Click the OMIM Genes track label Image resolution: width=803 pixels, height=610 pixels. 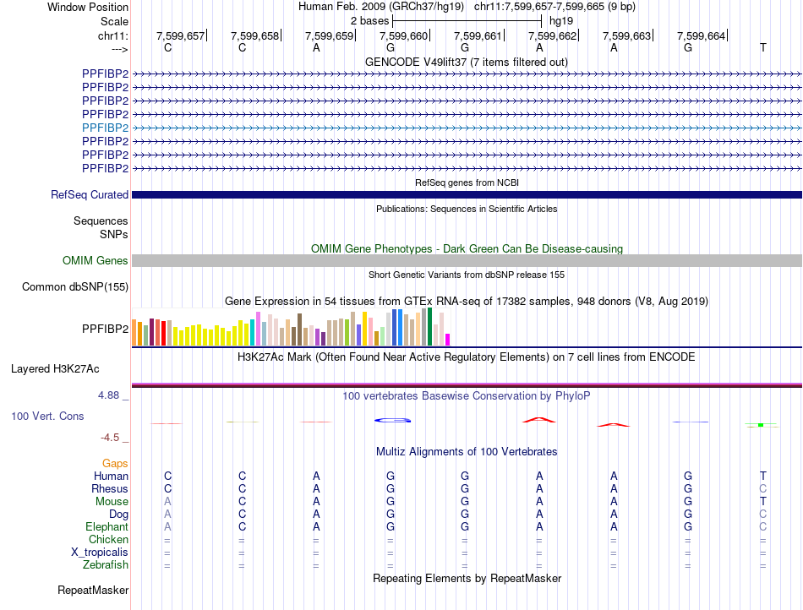[96, 260]
